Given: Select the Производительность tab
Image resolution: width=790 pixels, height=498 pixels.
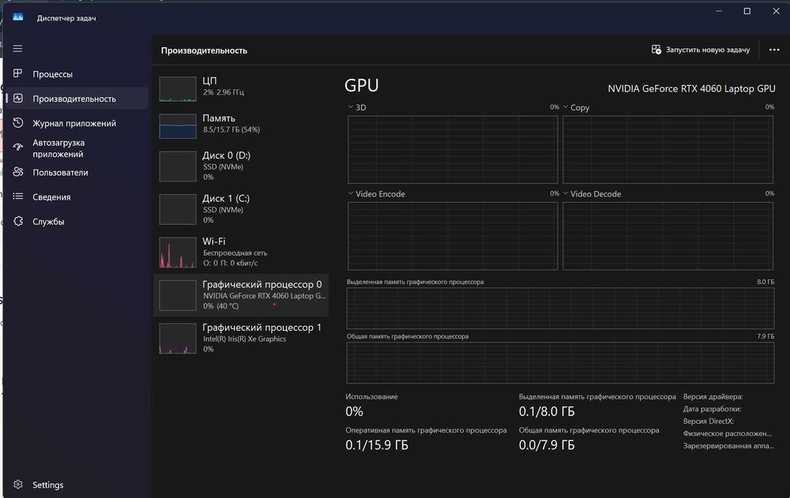Looking at the screenshot, I should coord(74,99).
